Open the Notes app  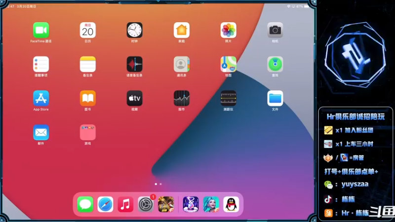click(x=88, y=64)
